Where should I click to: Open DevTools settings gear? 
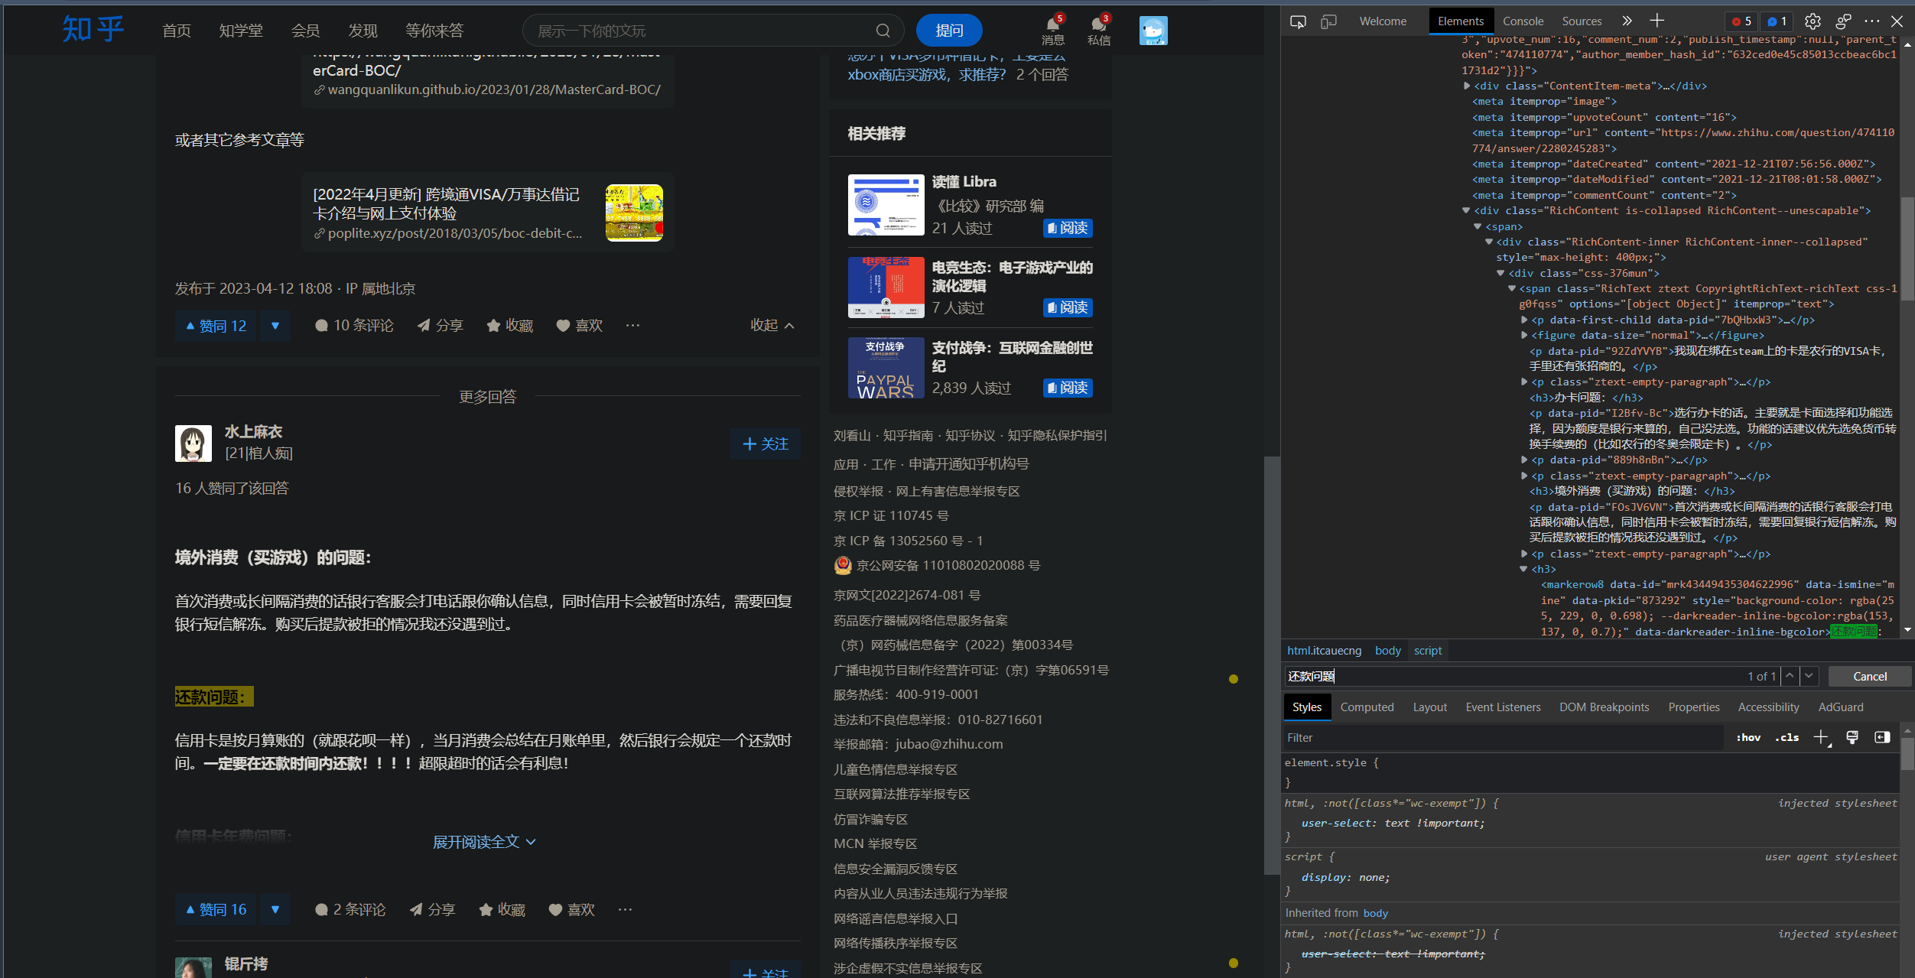(x=1813, y=21)
